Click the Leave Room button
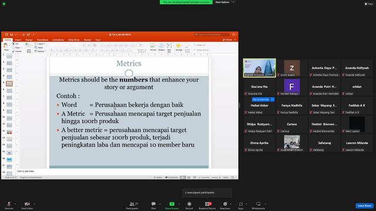This screenshot has width=376, height=211. [x=364, y=206]
